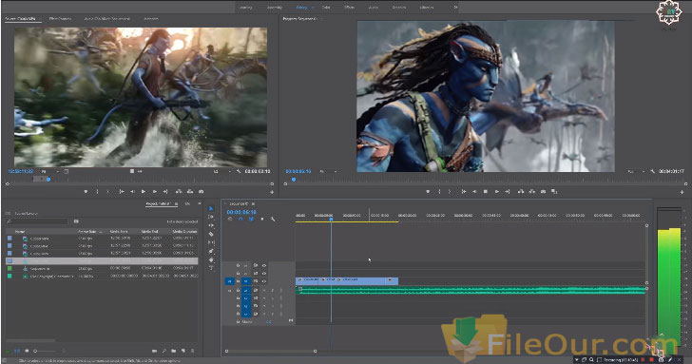
Task: Toggle V1 track targeting button
Action: coord(246,281)
